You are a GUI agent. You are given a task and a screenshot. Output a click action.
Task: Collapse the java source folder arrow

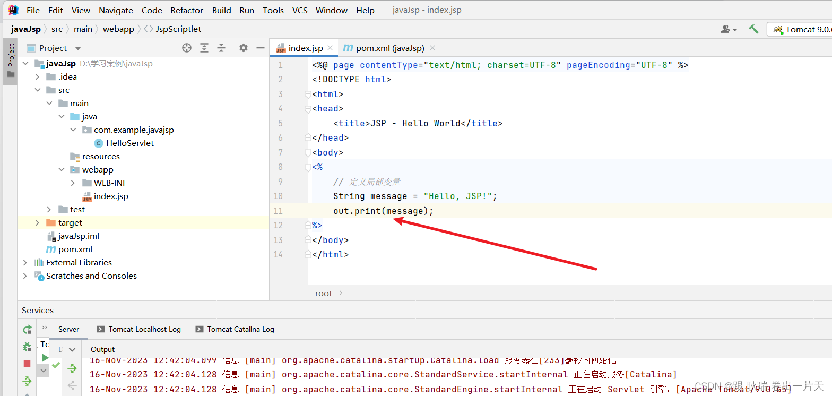click(61, 117)
